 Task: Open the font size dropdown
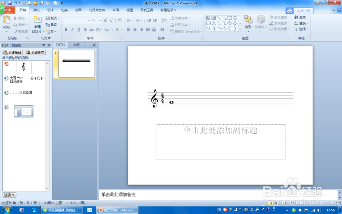(101, 20)
